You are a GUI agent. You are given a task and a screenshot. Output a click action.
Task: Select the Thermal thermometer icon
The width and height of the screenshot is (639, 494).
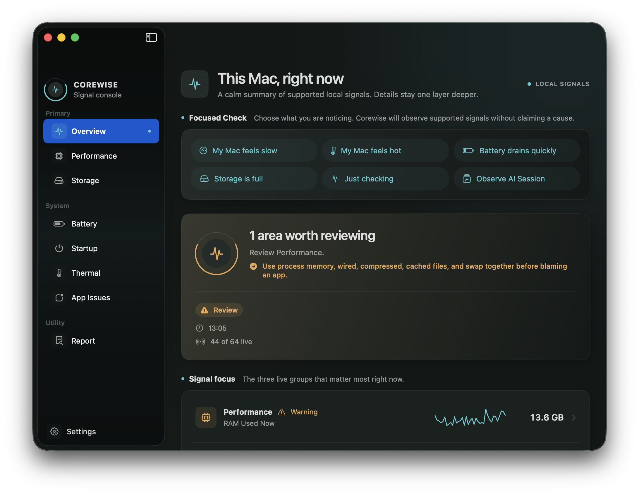tap(59, 273)
